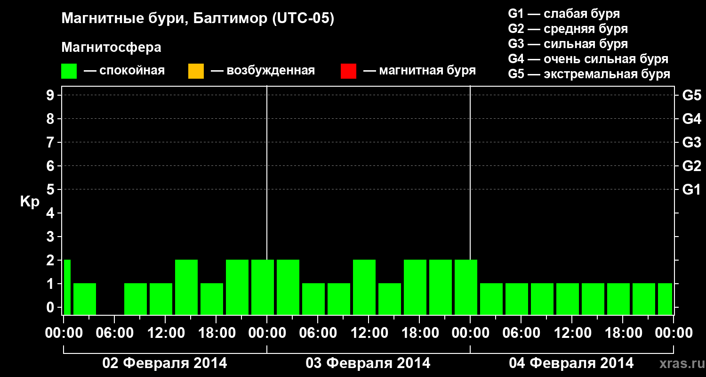Click 'G5 — экстремальная буря' legend line
The image size is (706, 377).
[x=589, y=74]
